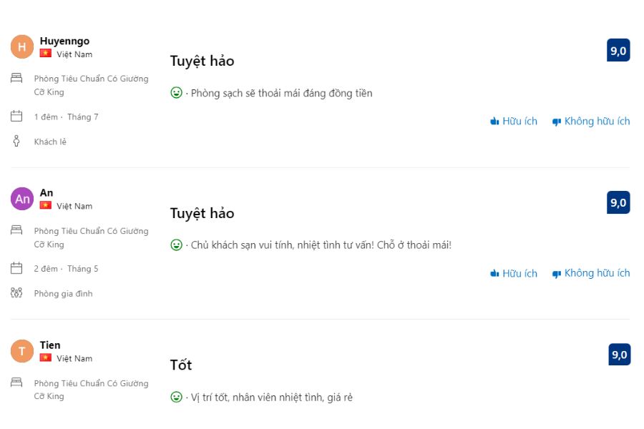Click family icon beside Phòng gia đình

pyautogui.click(x=16, y=292)
